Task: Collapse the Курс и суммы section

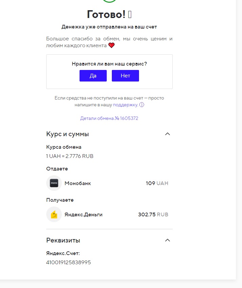Action: (168, 134)
